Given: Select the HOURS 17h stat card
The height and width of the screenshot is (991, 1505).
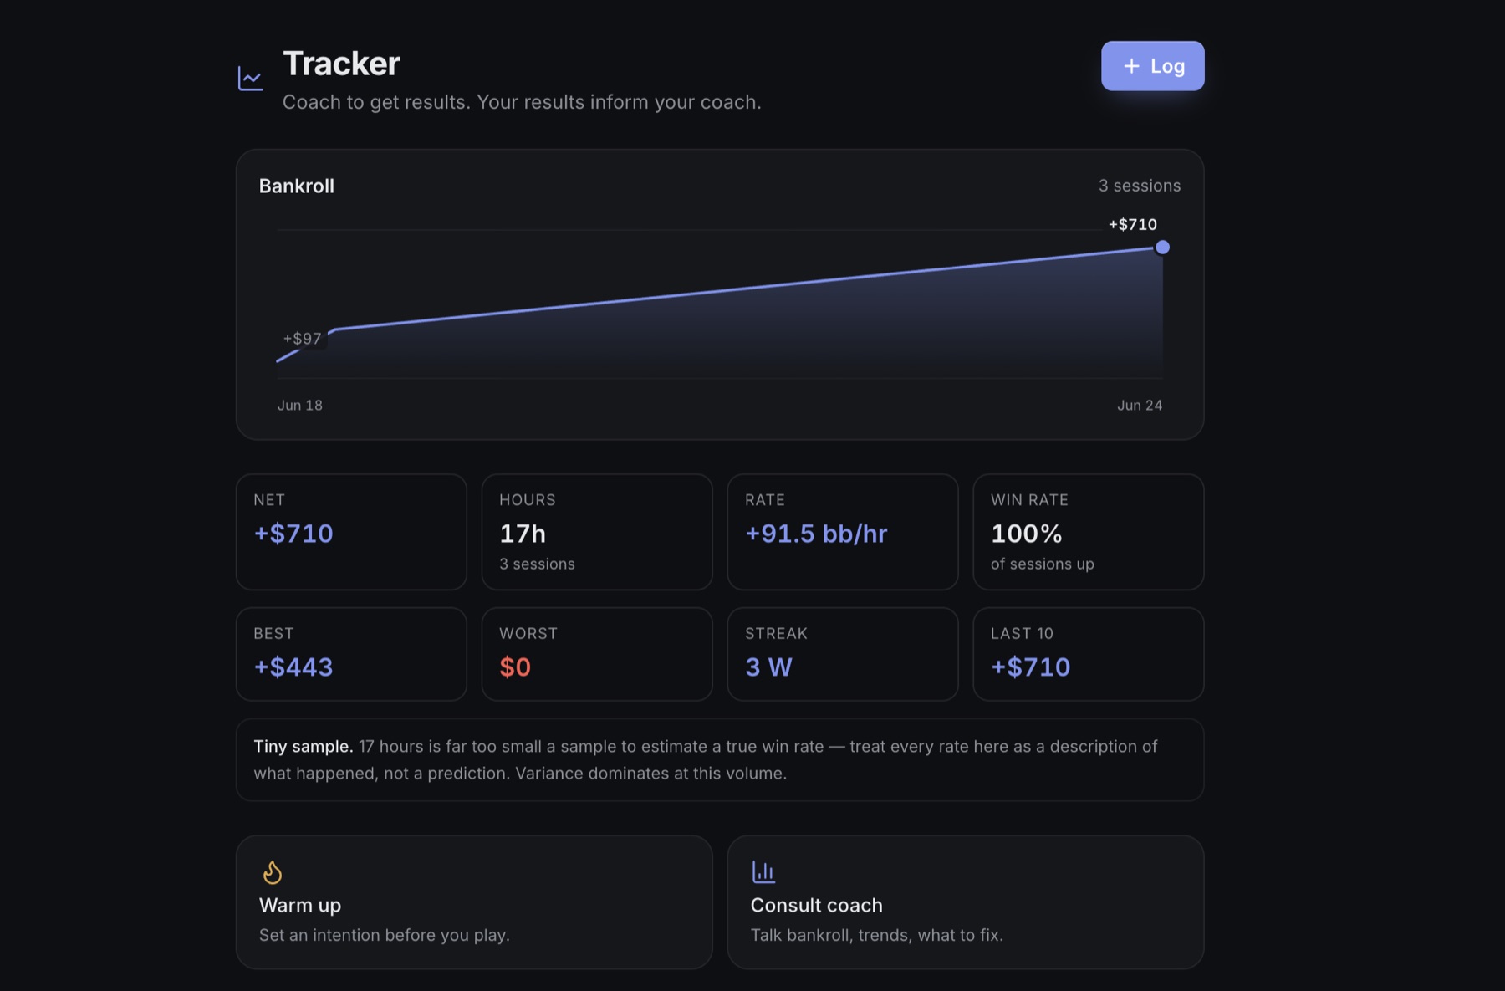Looking at the screenshot, I should click(597, 532).
